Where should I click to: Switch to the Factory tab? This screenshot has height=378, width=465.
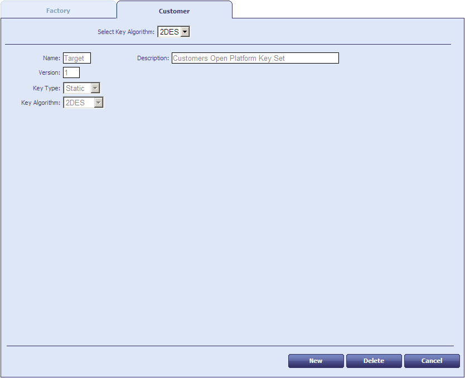click(x=58, y=11)
